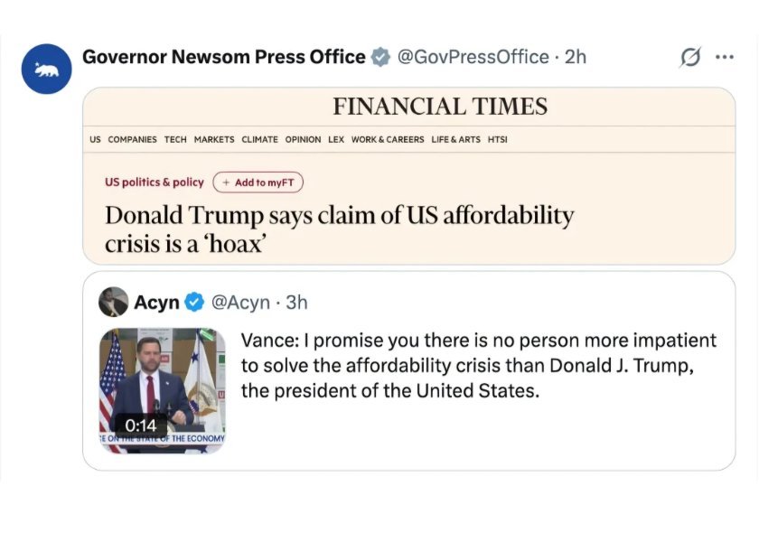Select the OPINION item in FT navigation
The width and height of the screenshot is (759, 542).
pyautogui.click(x=303, y=139)
